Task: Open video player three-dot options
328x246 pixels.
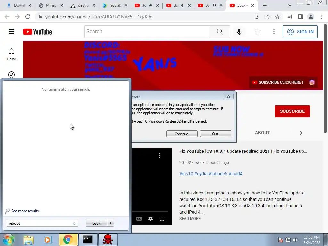Action: pos(160,156)
